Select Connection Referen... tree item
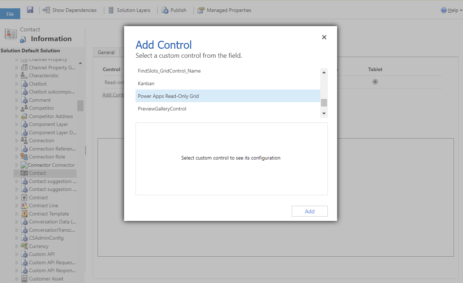 pyautogui.click(x=52, y=149)
